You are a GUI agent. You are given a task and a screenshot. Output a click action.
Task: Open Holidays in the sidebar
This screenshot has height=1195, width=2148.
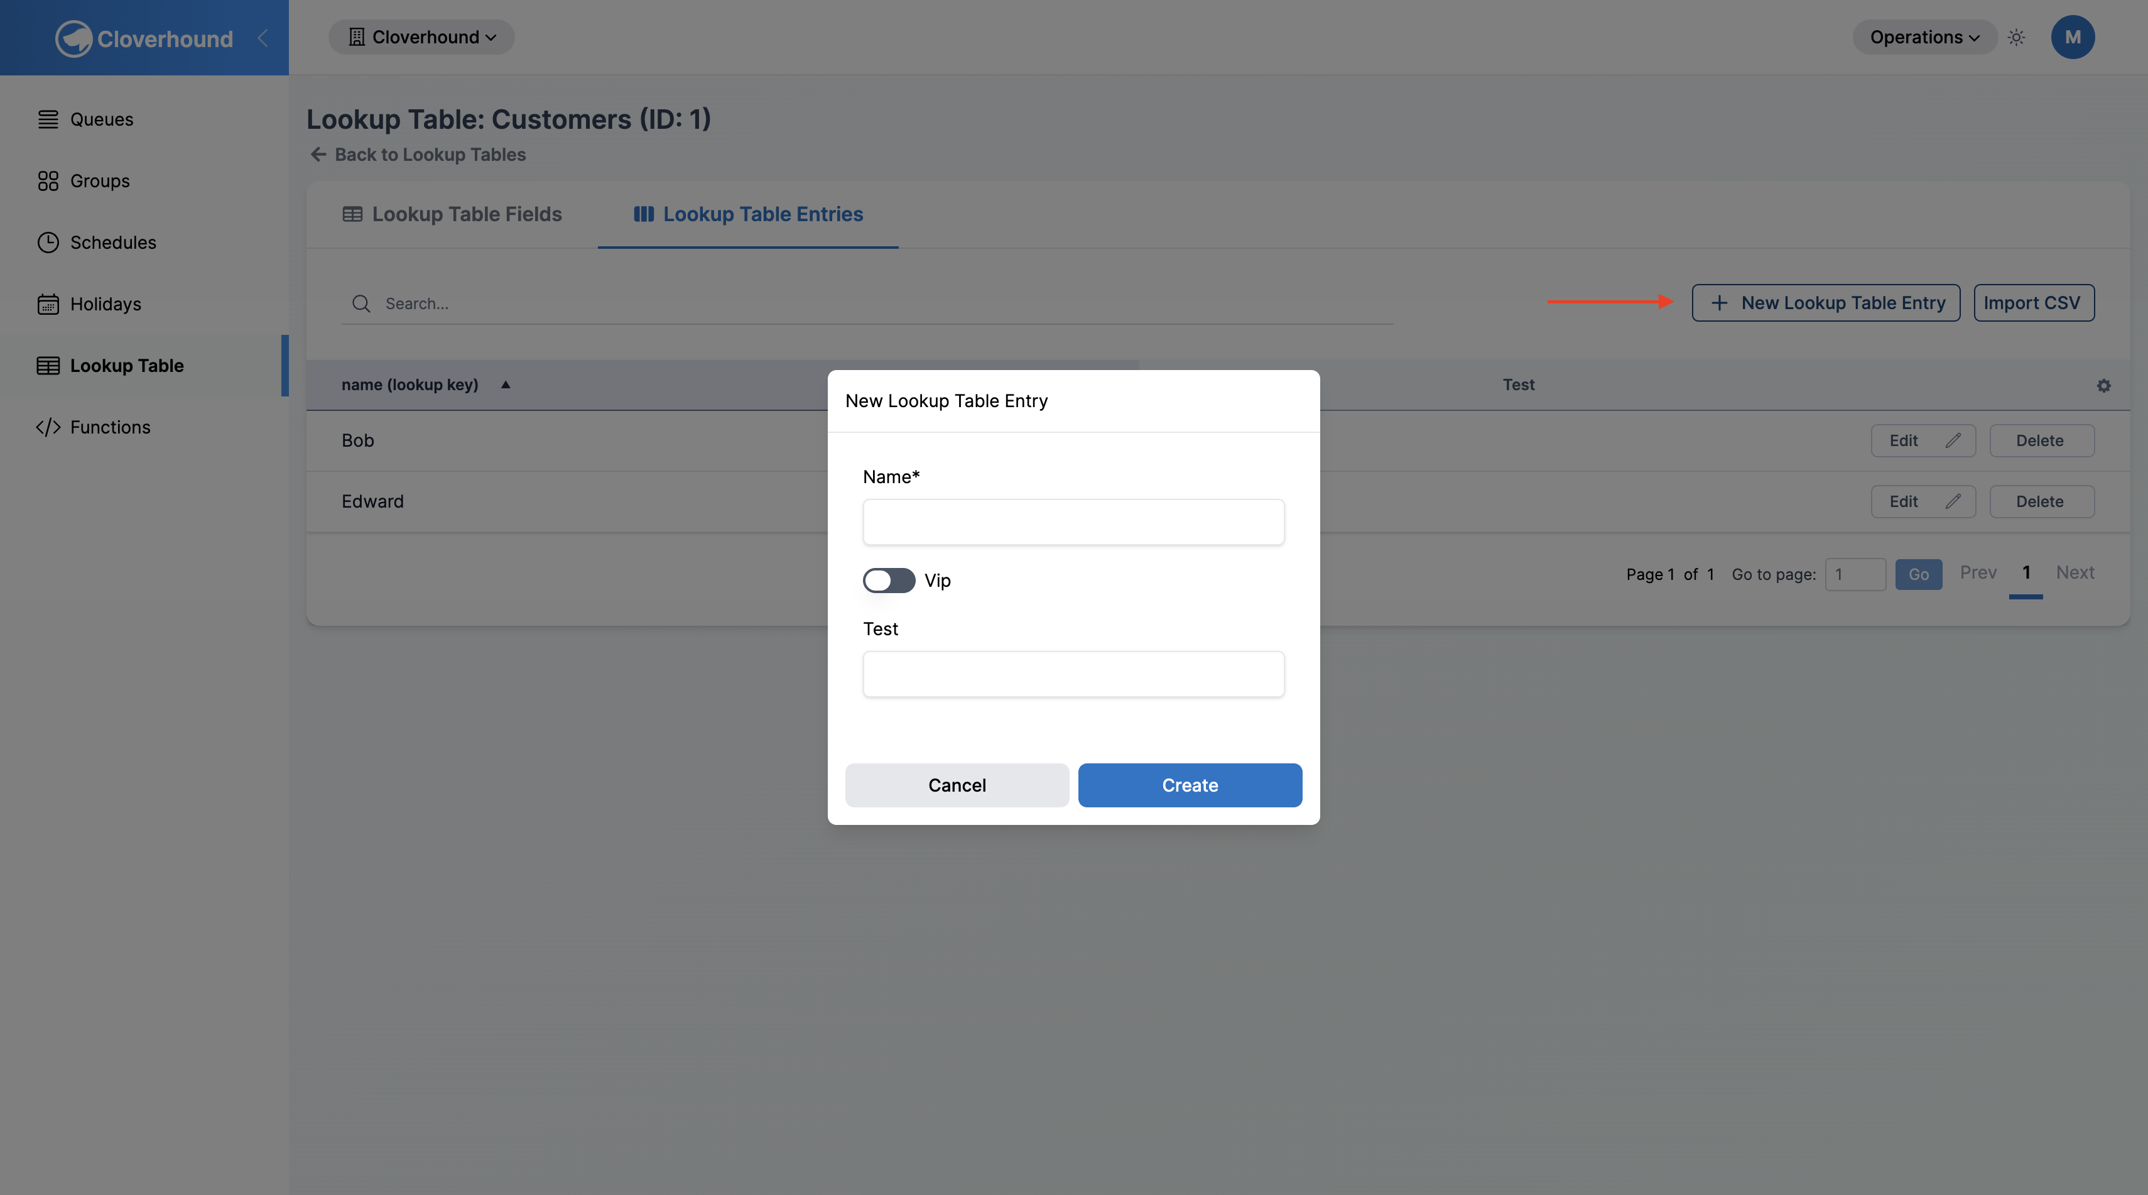(143, 304)
